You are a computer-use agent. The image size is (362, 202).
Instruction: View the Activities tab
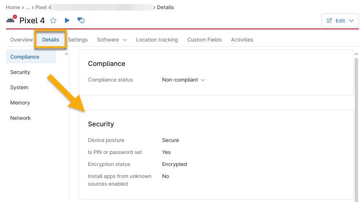pos(242,40)
